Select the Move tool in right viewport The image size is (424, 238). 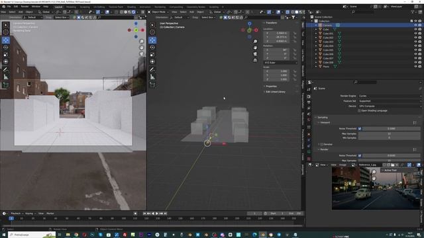[x=152, y=40]
